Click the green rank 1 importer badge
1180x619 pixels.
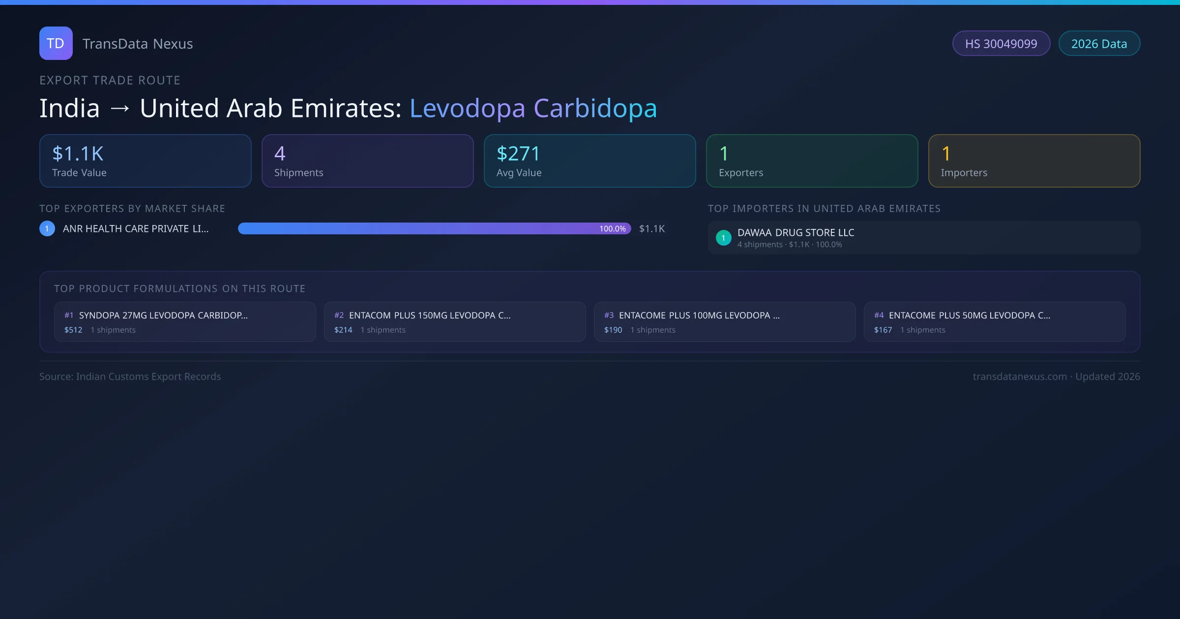(x=723, y=238)
